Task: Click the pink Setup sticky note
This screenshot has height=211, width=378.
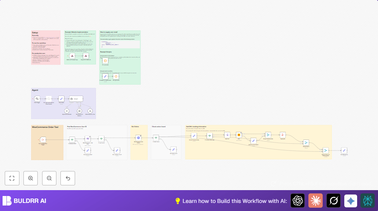Action: pos(46,48)
